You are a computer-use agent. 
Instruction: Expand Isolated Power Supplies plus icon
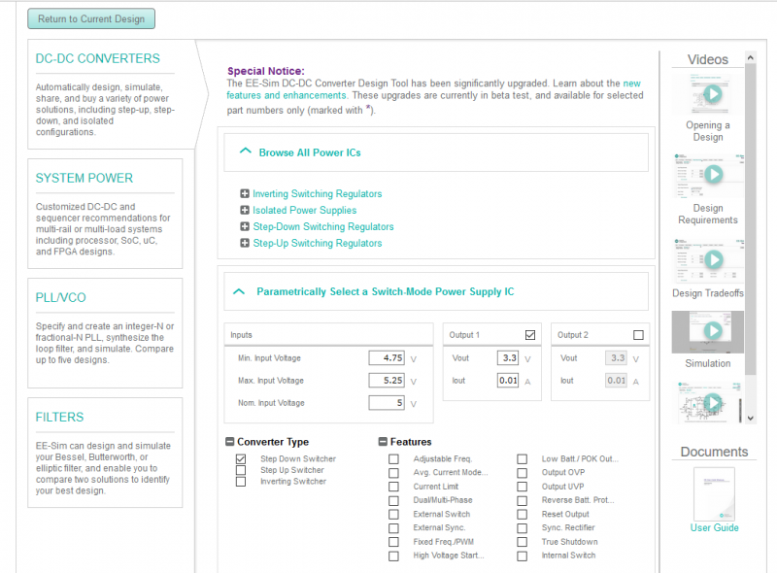point(245,211)
